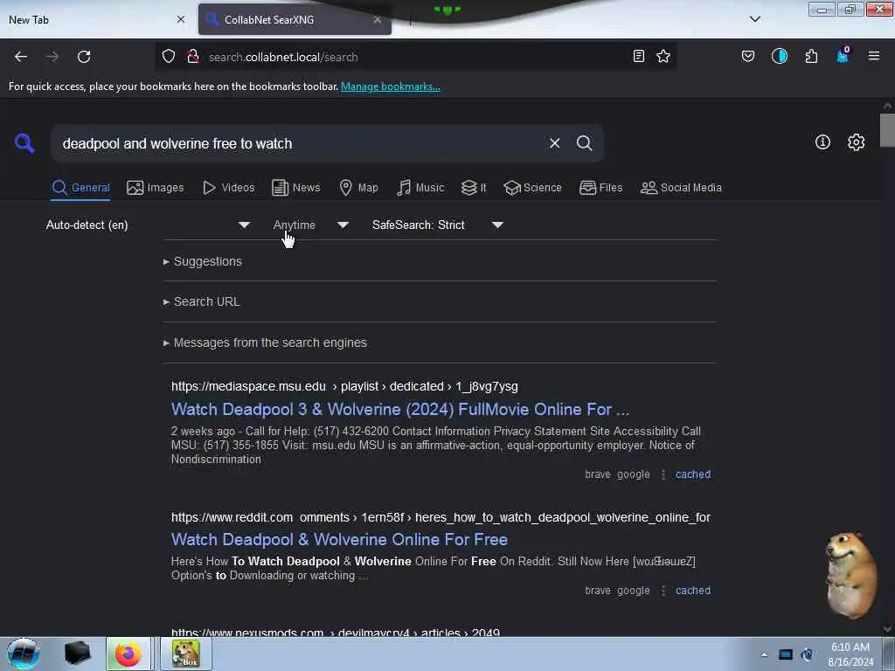
Task: Open Watch Deadpool 3 & Wolverine (2024) result
Action: pos(400,409)
